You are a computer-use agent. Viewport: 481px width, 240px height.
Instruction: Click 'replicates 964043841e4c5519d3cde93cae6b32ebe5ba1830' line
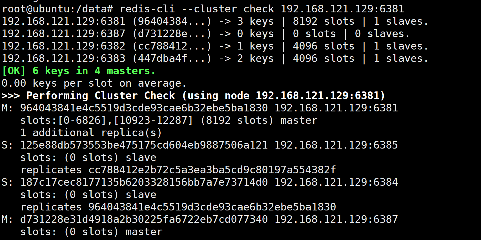click(178, 207)
